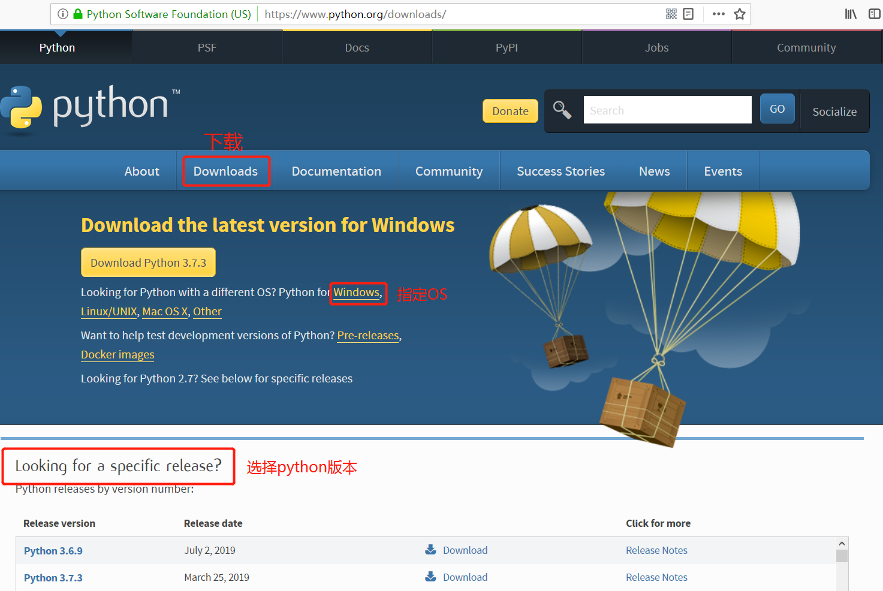The height and width of the screenshot is (591, 883).
Task: Select the Python top tab
Action: [57, 47]
